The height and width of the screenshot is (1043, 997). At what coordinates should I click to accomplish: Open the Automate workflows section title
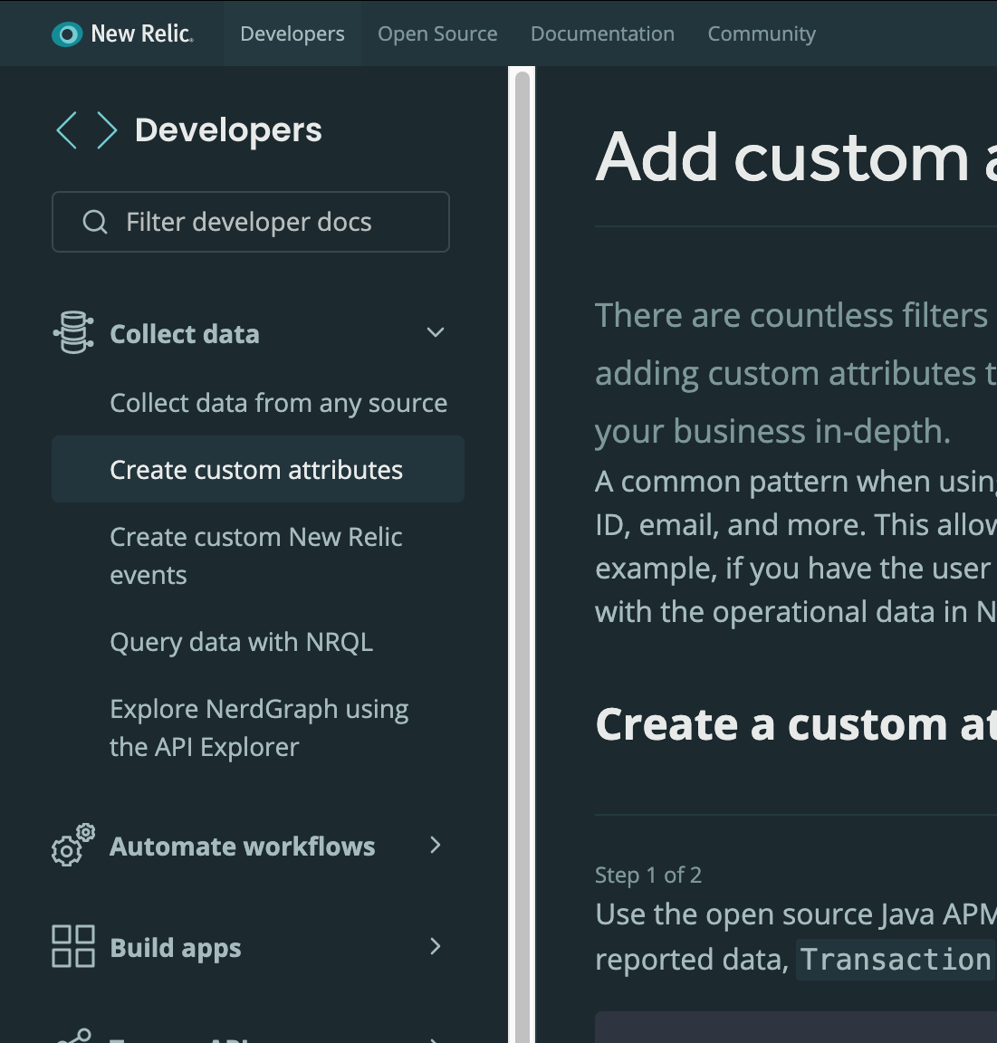243,847
